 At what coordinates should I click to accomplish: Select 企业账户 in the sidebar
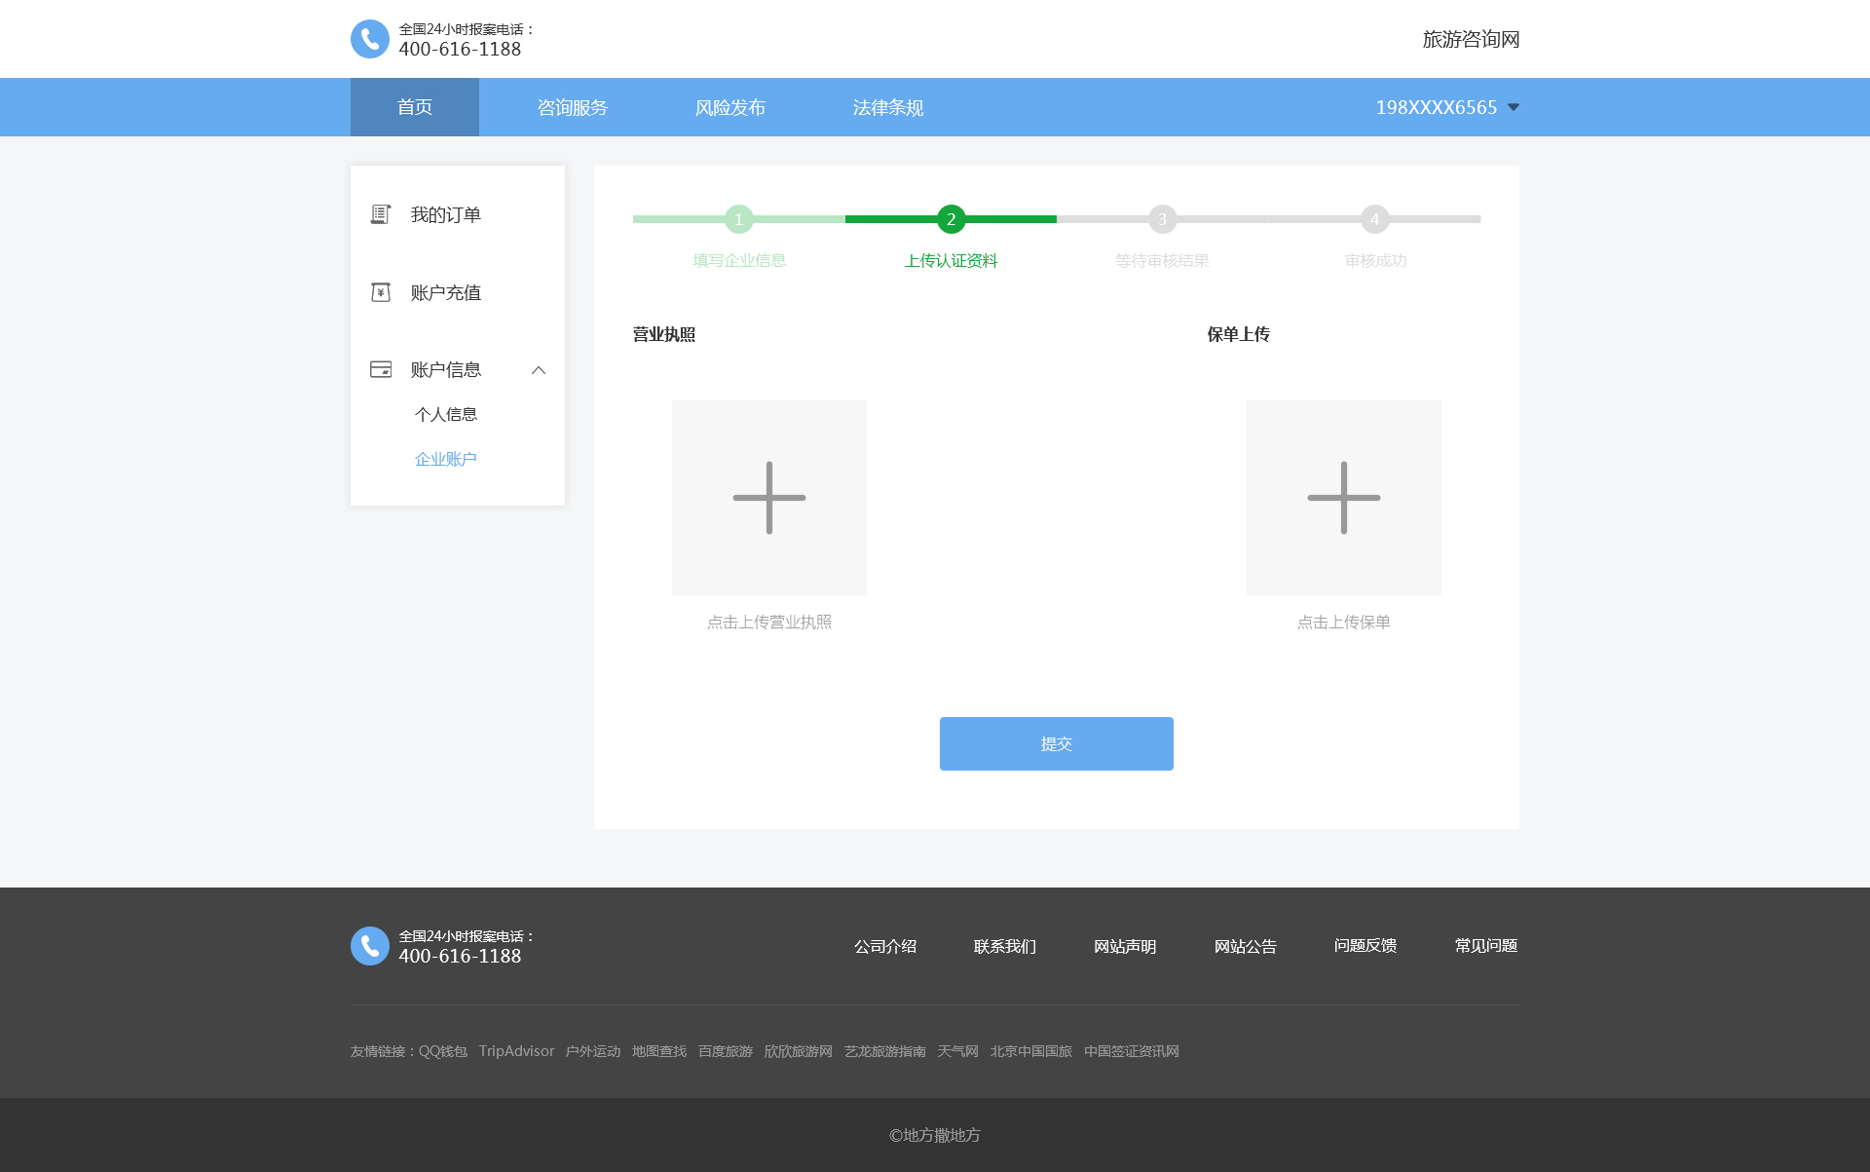click(446, 459)
